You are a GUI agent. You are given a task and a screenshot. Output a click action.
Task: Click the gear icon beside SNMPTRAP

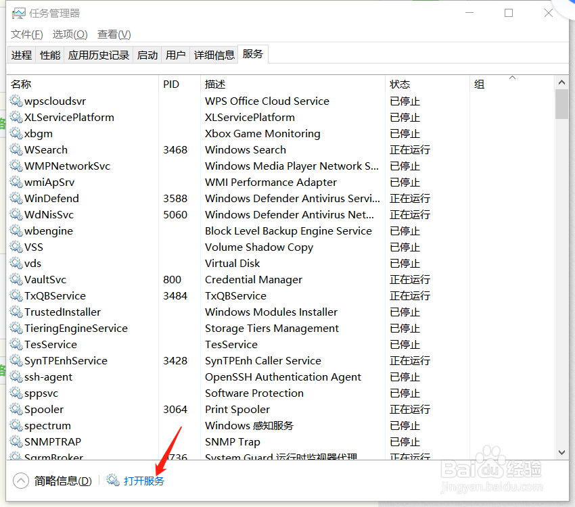tap(16, 441)
